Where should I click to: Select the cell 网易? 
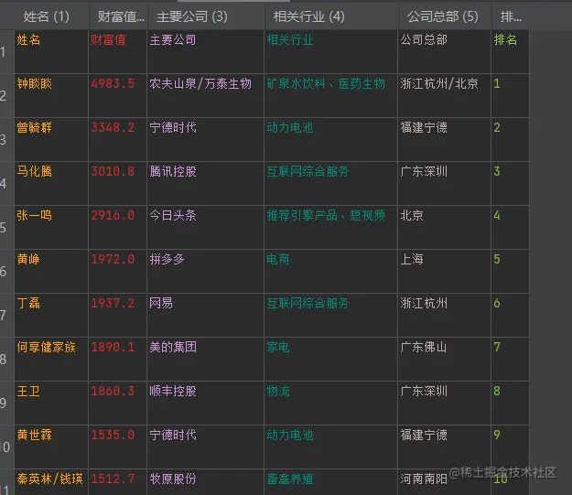pos(205,315)
